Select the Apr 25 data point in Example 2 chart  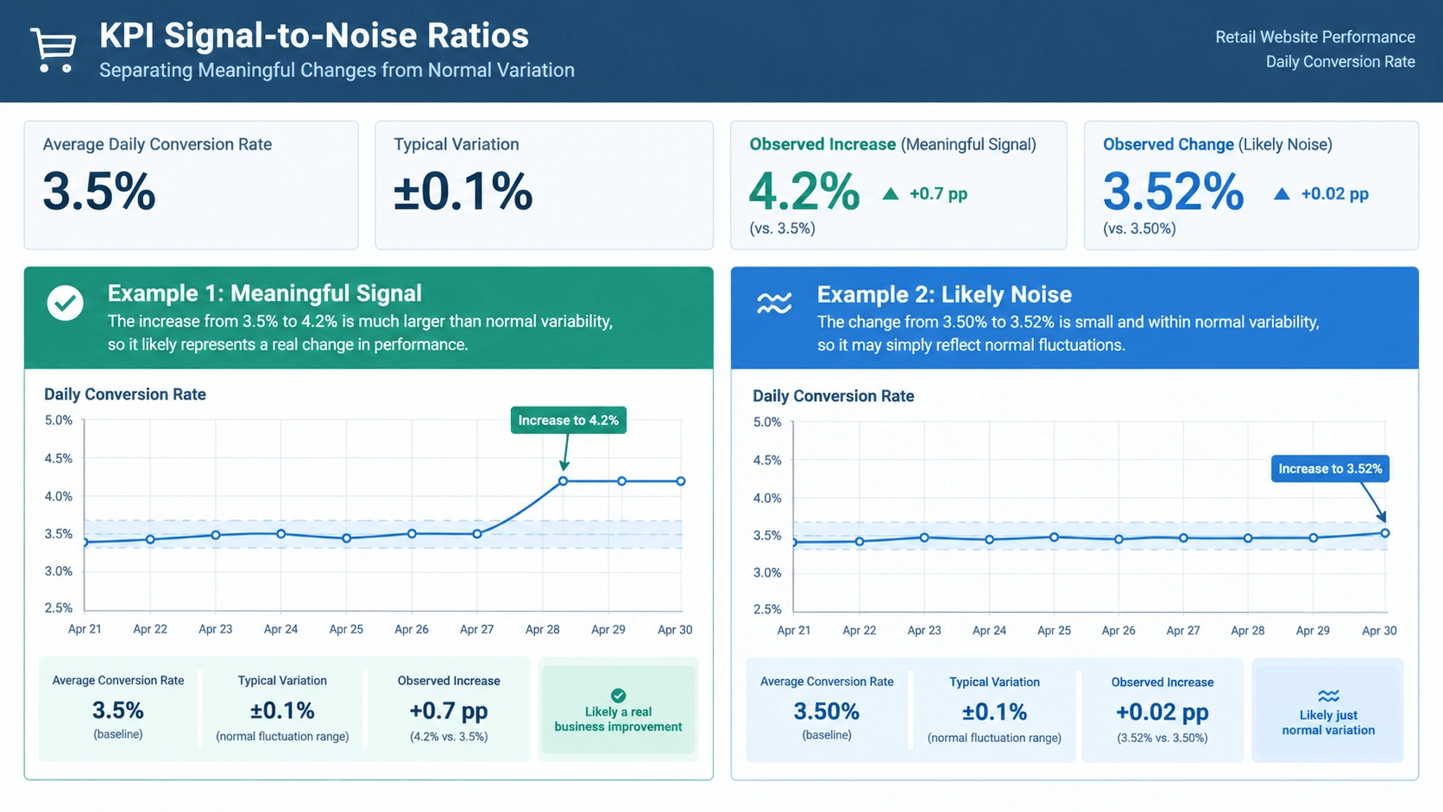[1054, 537]
